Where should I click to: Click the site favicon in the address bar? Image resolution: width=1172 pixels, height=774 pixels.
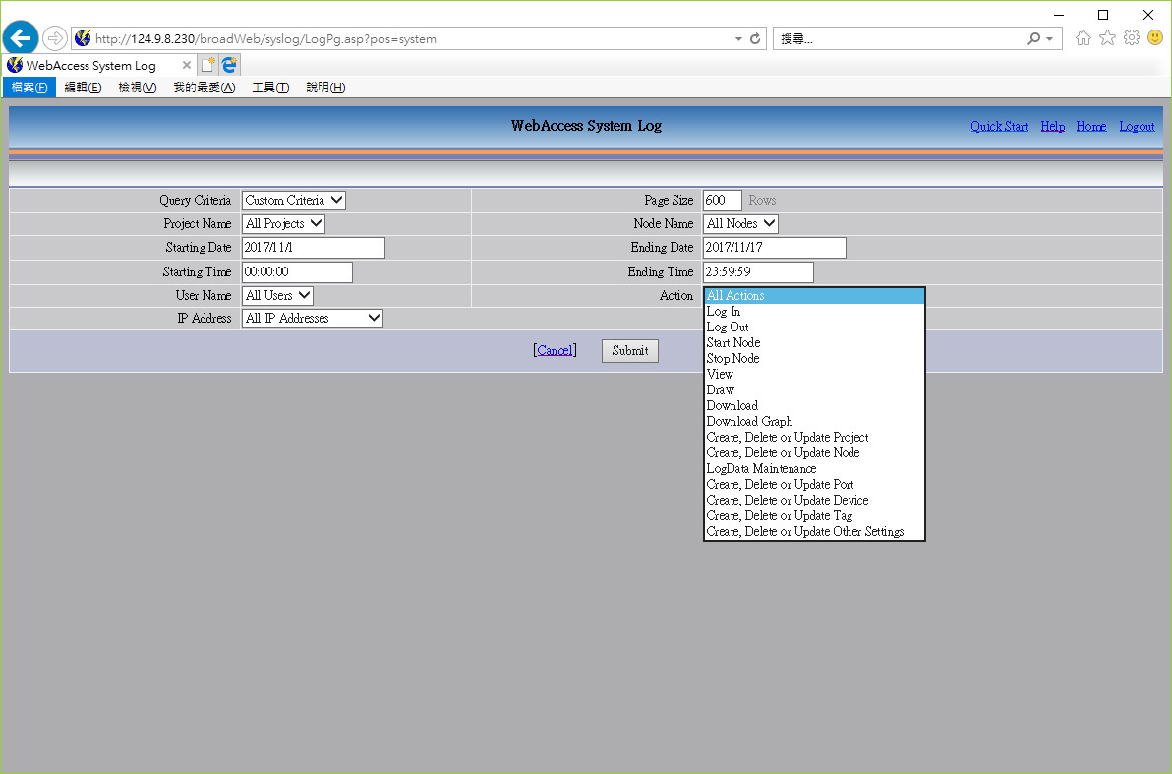tap(83, 39)
